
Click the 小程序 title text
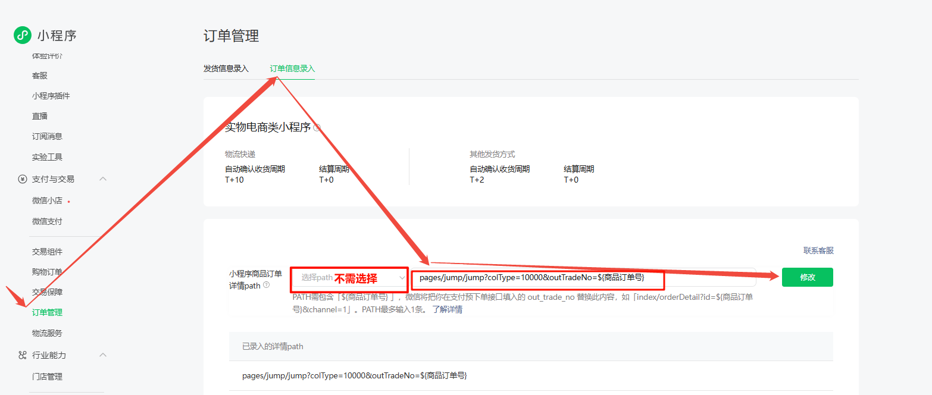tap(57, 36)
